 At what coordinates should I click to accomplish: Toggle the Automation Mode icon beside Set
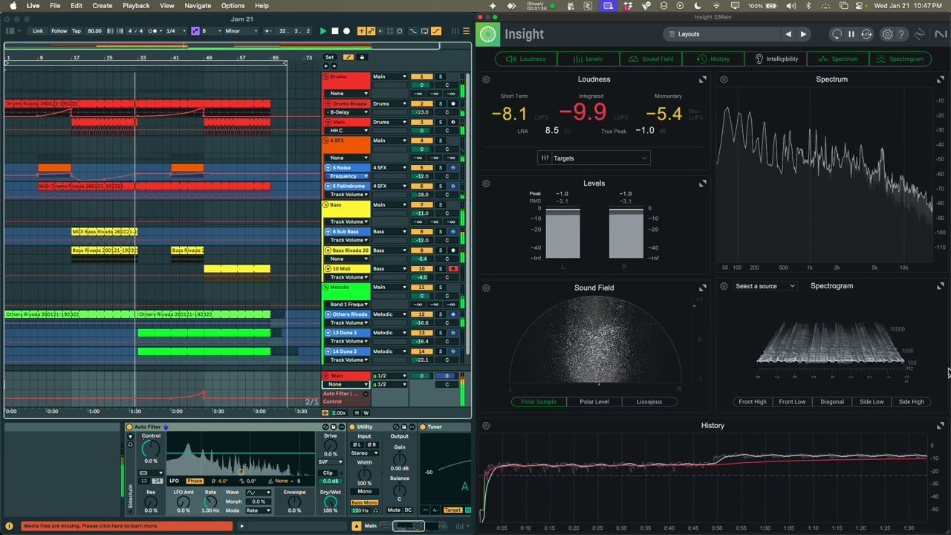click(348, 57)
